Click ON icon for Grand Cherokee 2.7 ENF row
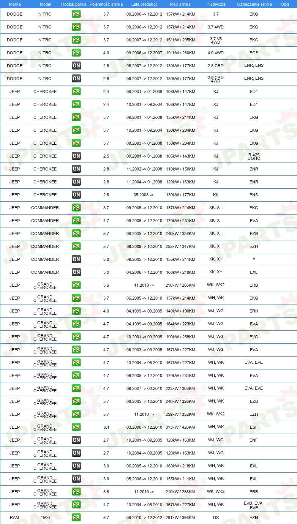Viewport: 297px width, 524px height. tap(76, 440)
